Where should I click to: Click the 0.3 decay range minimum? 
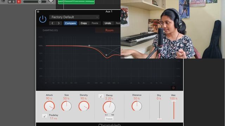tap(106, 115)
